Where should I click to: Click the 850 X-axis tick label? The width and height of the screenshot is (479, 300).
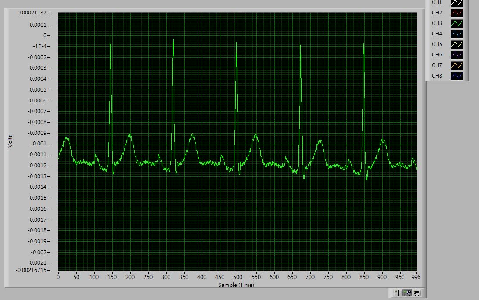pos(364,277)
